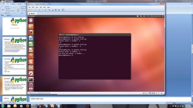This screenshot has width=193, height=108.
Task: Click PowerPoint Office button
Action: point(2,2)
